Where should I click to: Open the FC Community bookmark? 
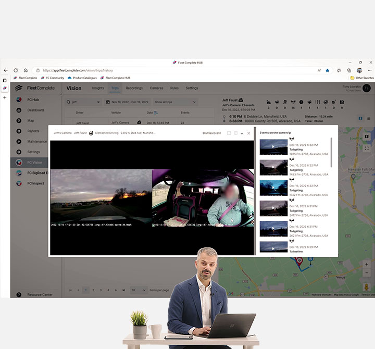tap(53, 78)
